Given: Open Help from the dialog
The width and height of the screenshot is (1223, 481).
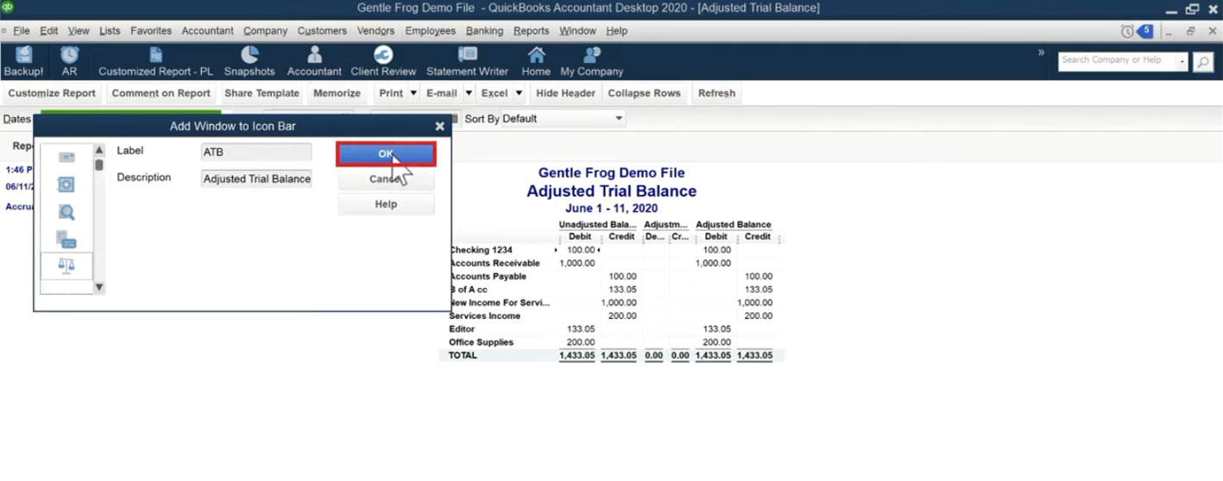Looking at the screenshot, I should (x=386, y=204).
